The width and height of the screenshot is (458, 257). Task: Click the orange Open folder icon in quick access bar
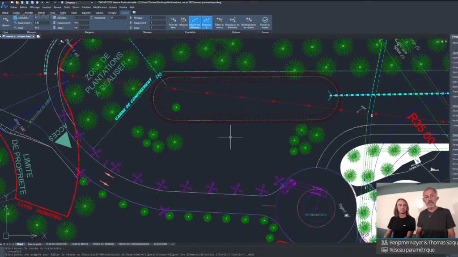point(17,2)
